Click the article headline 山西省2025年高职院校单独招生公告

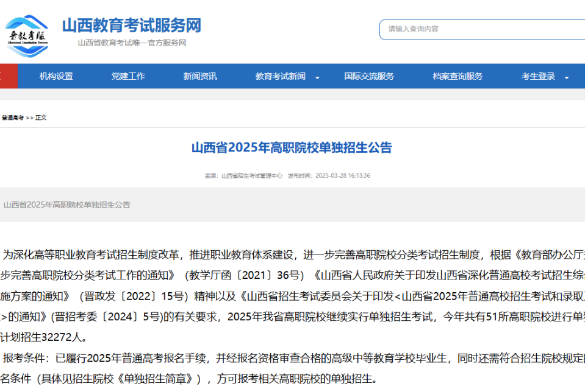click(x=292, y=148)
